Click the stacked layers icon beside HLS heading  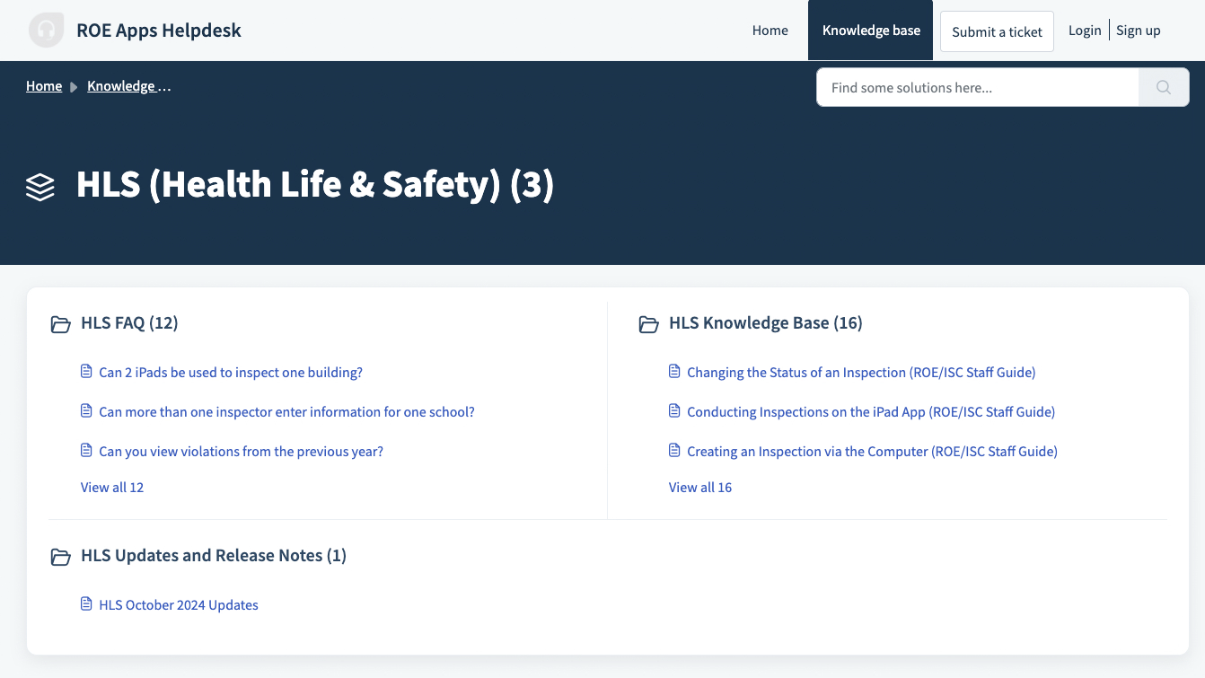tap(40, 187)
